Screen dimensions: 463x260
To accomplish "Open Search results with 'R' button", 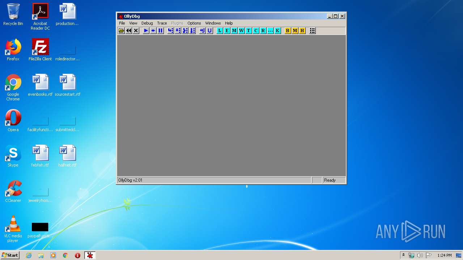I will 263,31.
